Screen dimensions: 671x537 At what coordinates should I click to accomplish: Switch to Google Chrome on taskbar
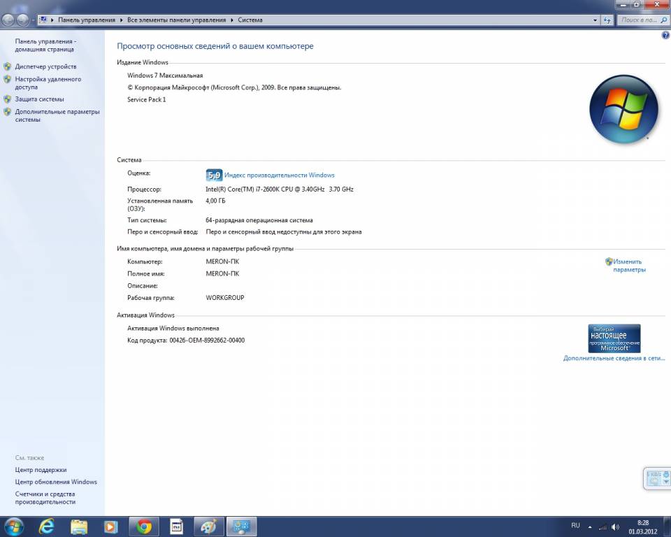144,527
